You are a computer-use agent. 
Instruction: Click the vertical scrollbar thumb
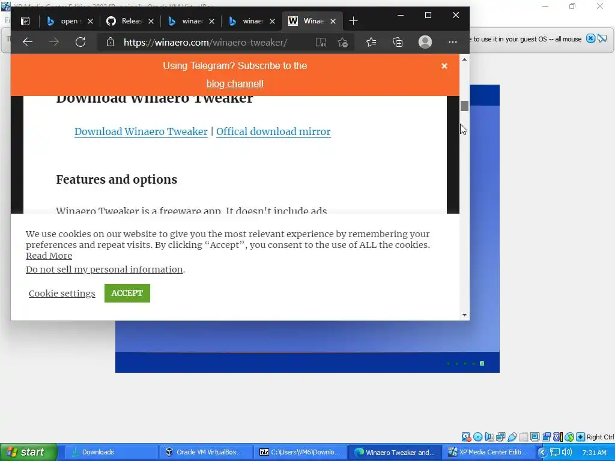pos(464,106)
